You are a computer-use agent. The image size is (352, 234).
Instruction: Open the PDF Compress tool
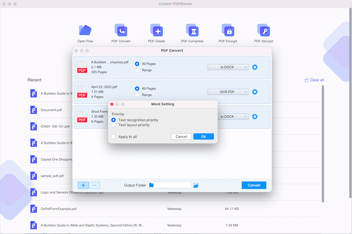point(192,30)
